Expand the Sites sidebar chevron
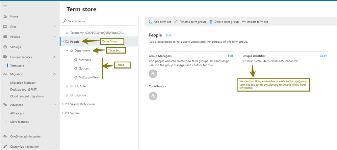 point(55,26)
